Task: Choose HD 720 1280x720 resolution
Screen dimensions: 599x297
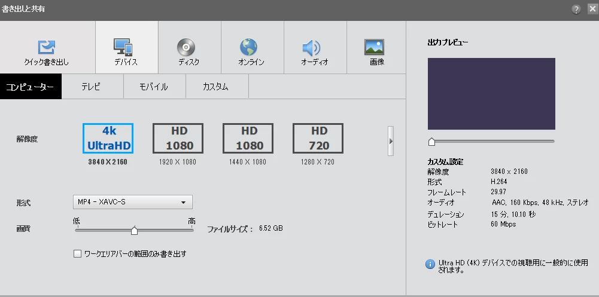Action: point(318,138)
